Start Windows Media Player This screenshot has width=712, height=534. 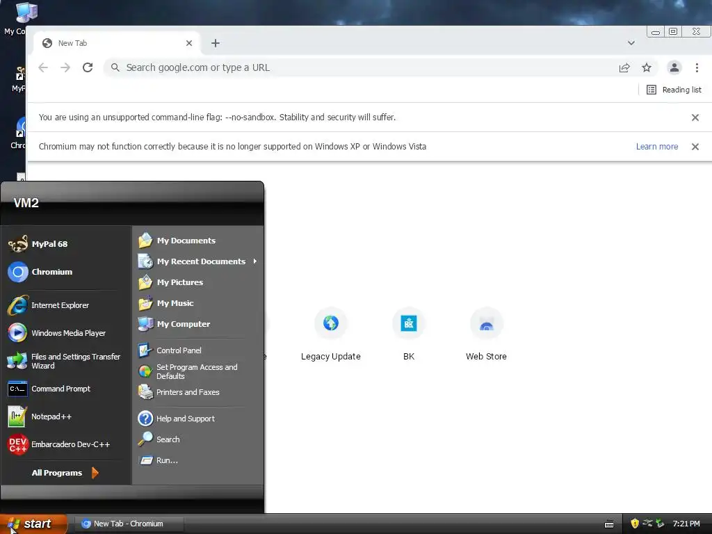(x=66, y=333)
